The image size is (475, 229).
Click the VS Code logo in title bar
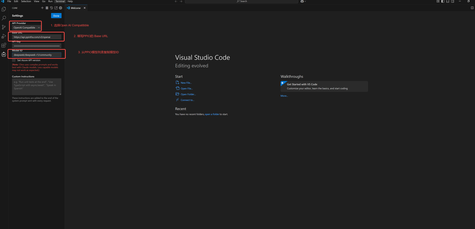(3, 1)
